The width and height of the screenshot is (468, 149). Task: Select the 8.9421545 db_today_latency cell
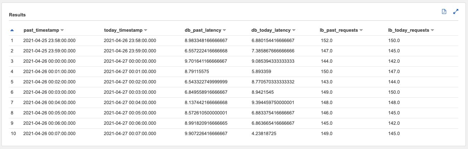click(263, 92)
